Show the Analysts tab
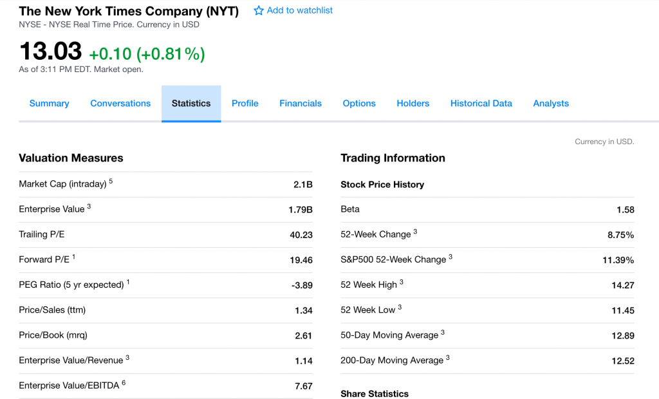This screenshot has height=399, width=659. point(551,104)
